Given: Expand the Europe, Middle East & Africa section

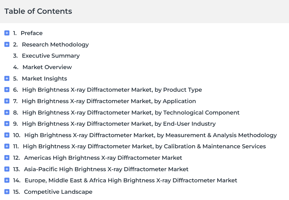Looking at the screenshot, I should 7,180.
